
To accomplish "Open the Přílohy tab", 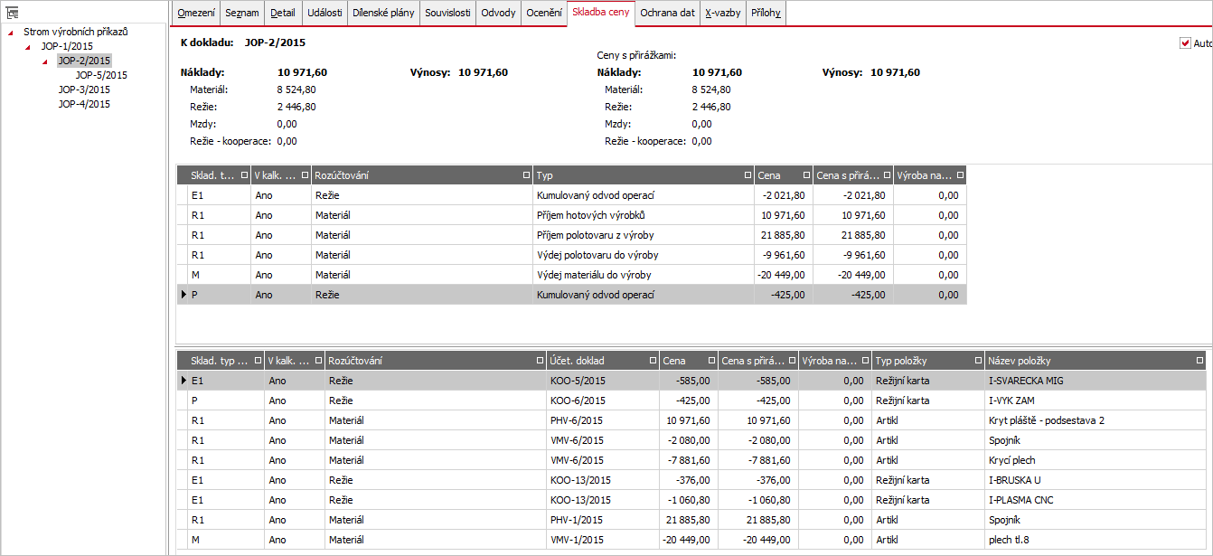I will point(766,14).
